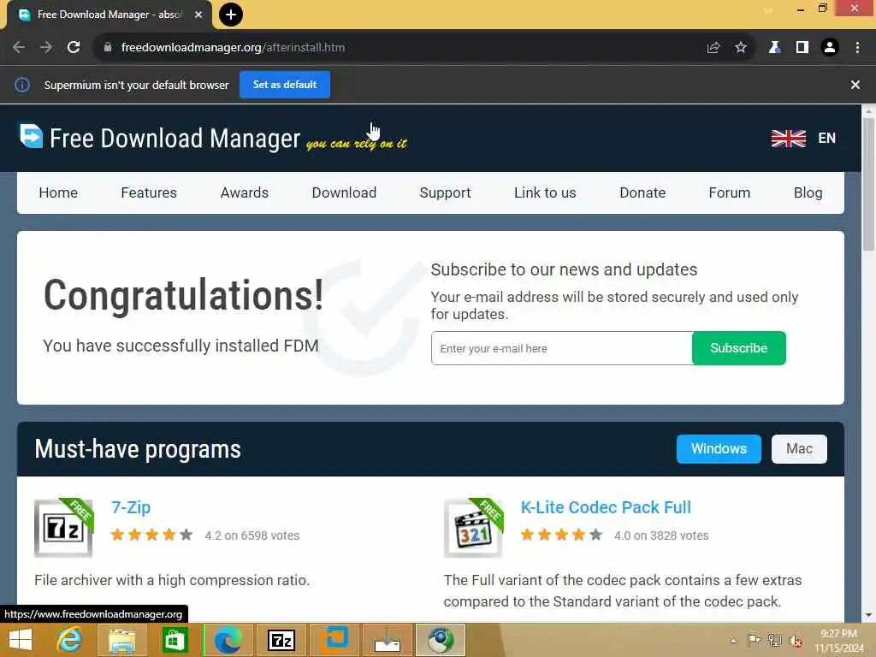Click the page vertical scrollbar thumb
The width and height of the screenshot is (876, 657).
[x=868, y=185]
